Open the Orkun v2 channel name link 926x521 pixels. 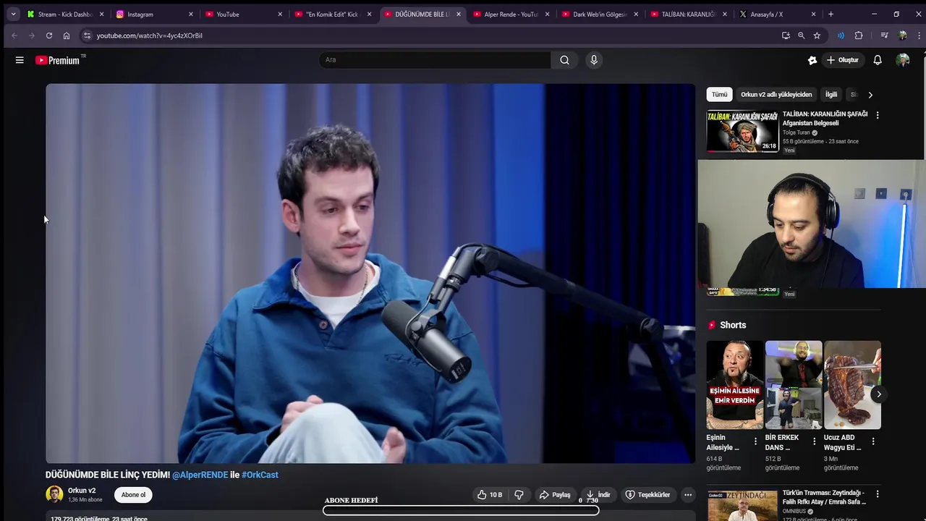click(x=82, y=491)
